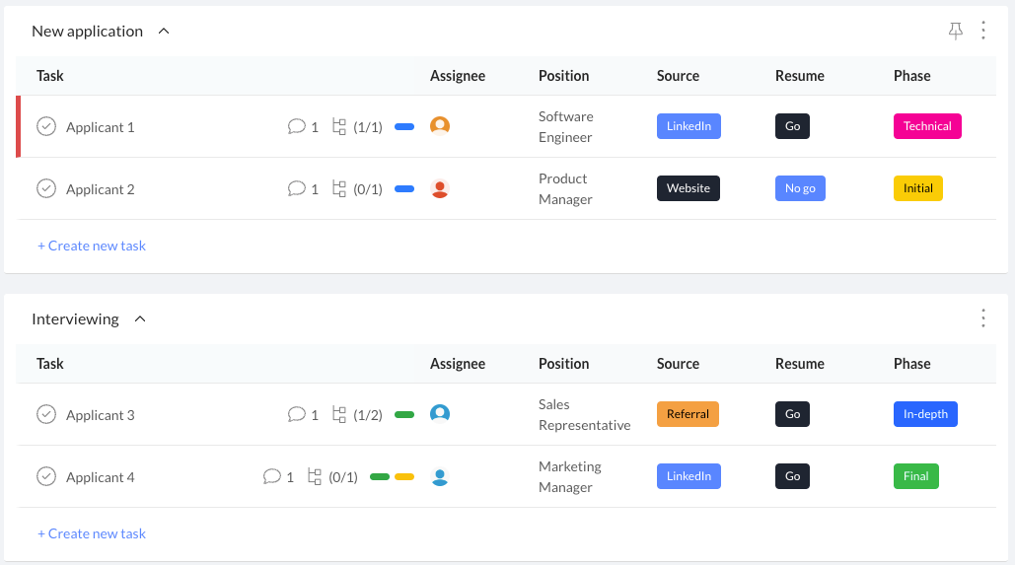Click the Phase column header under Interviewing
1015x565 pixels.
[911, 364]
